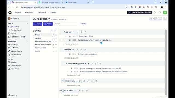This screenshot has width=175, height=98.
Task: Edit the Негативные проверки suite
Action: [88, 81]
